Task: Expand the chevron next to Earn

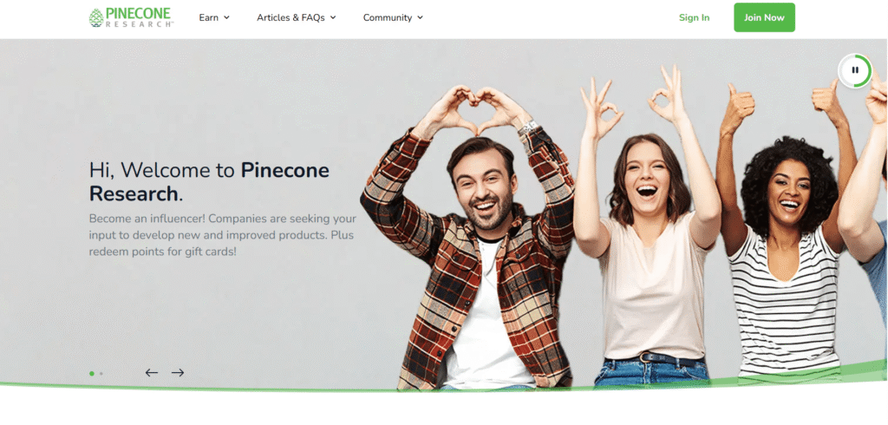Action: (x=226, y=17)
